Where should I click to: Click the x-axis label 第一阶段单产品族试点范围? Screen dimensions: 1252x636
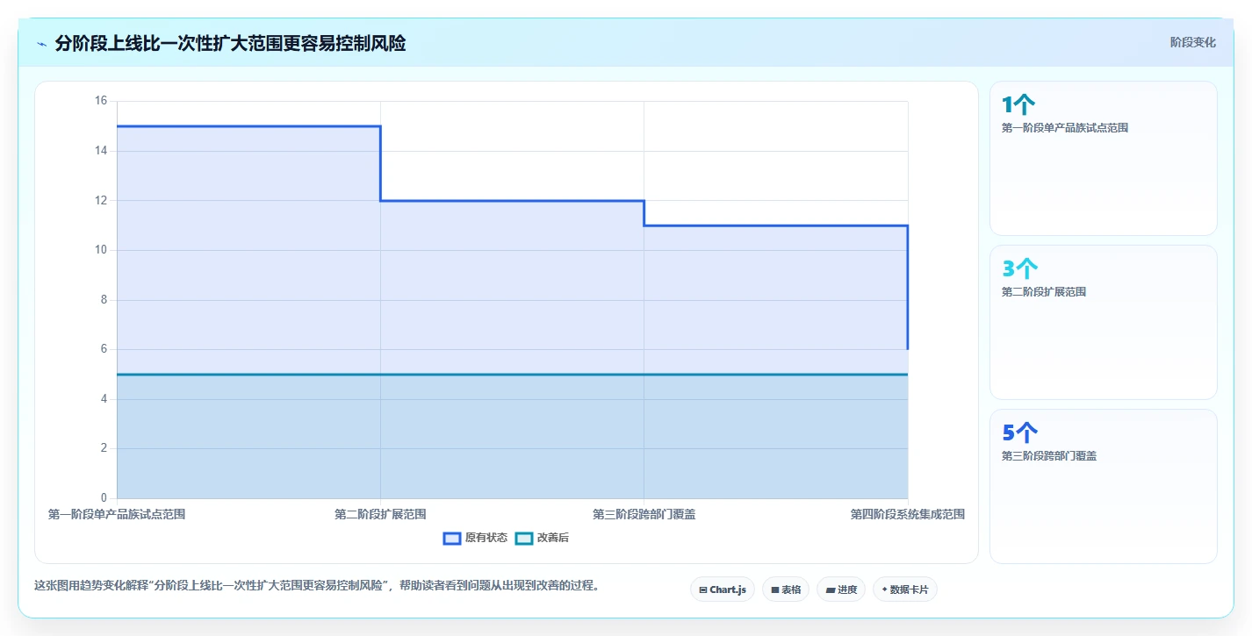click(117, 514)
